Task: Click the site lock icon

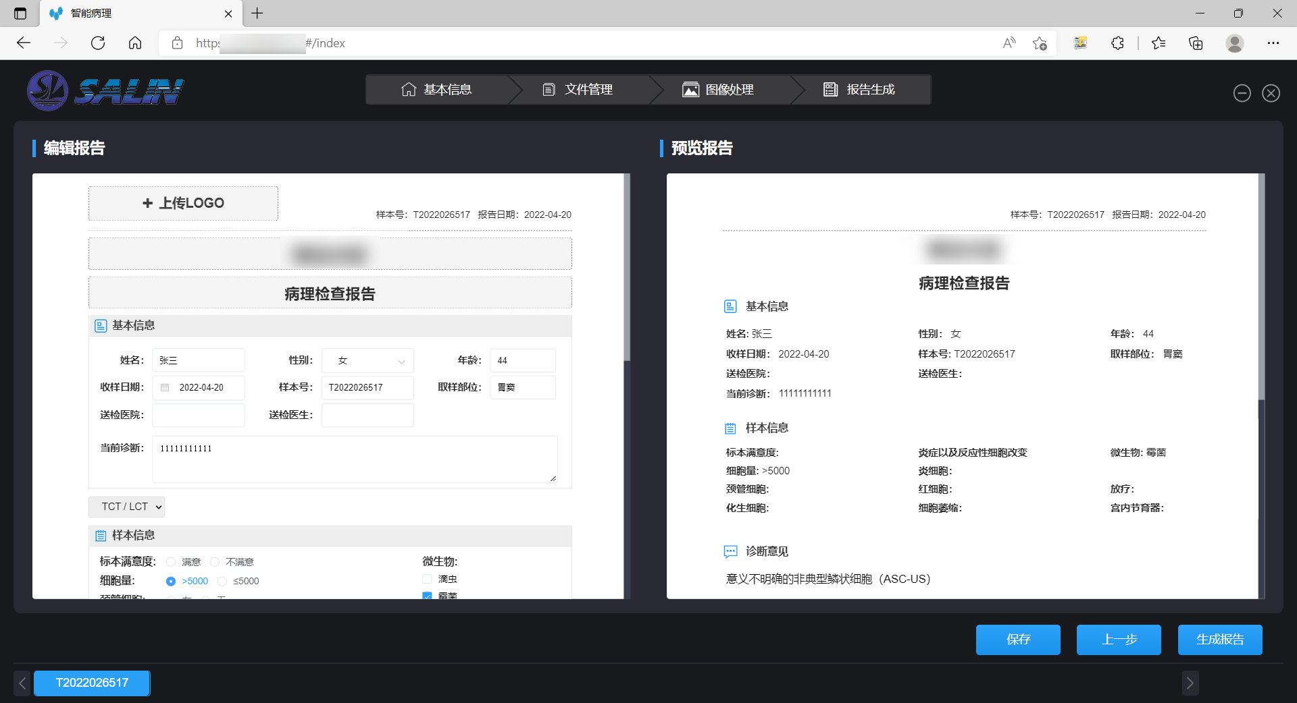Action: pos(177,43)
